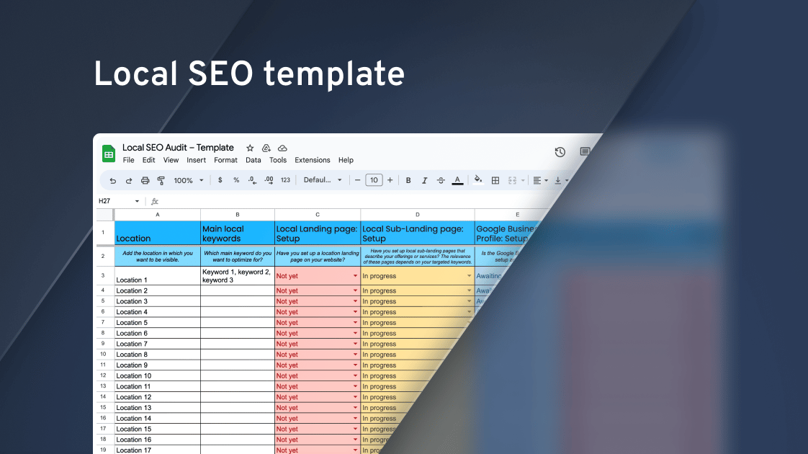Open the fill color picker
The height and width of the screenshot is (454, 808).
click(478, 180)
